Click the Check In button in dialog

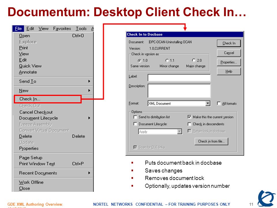pyautogui.click(x=229, y=43)
